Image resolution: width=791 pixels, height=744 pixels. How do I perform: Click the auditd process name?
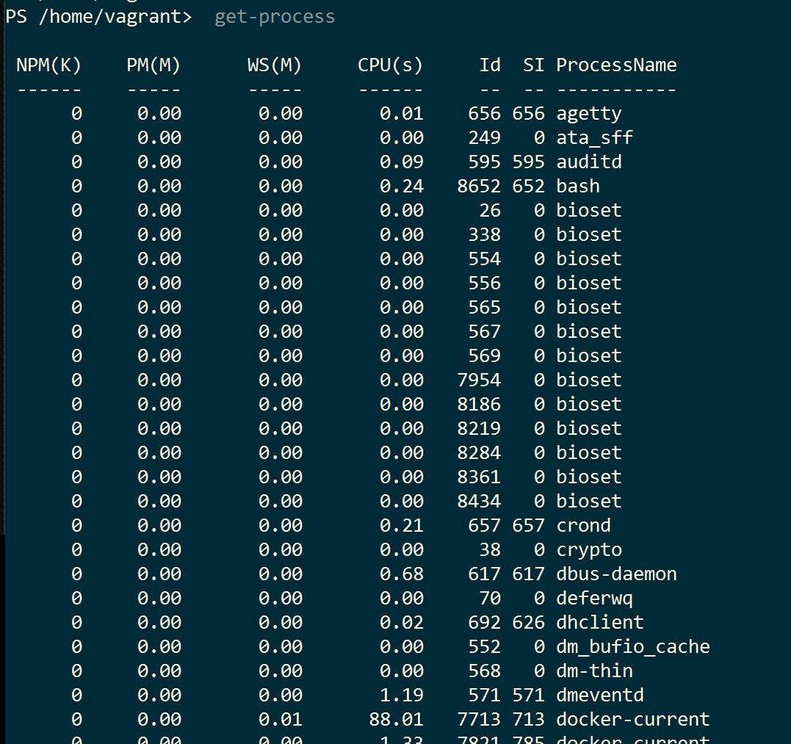click(589, 162)
